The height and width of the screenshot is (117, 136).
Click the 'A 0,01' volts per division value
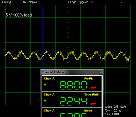(x=115, y=114)
